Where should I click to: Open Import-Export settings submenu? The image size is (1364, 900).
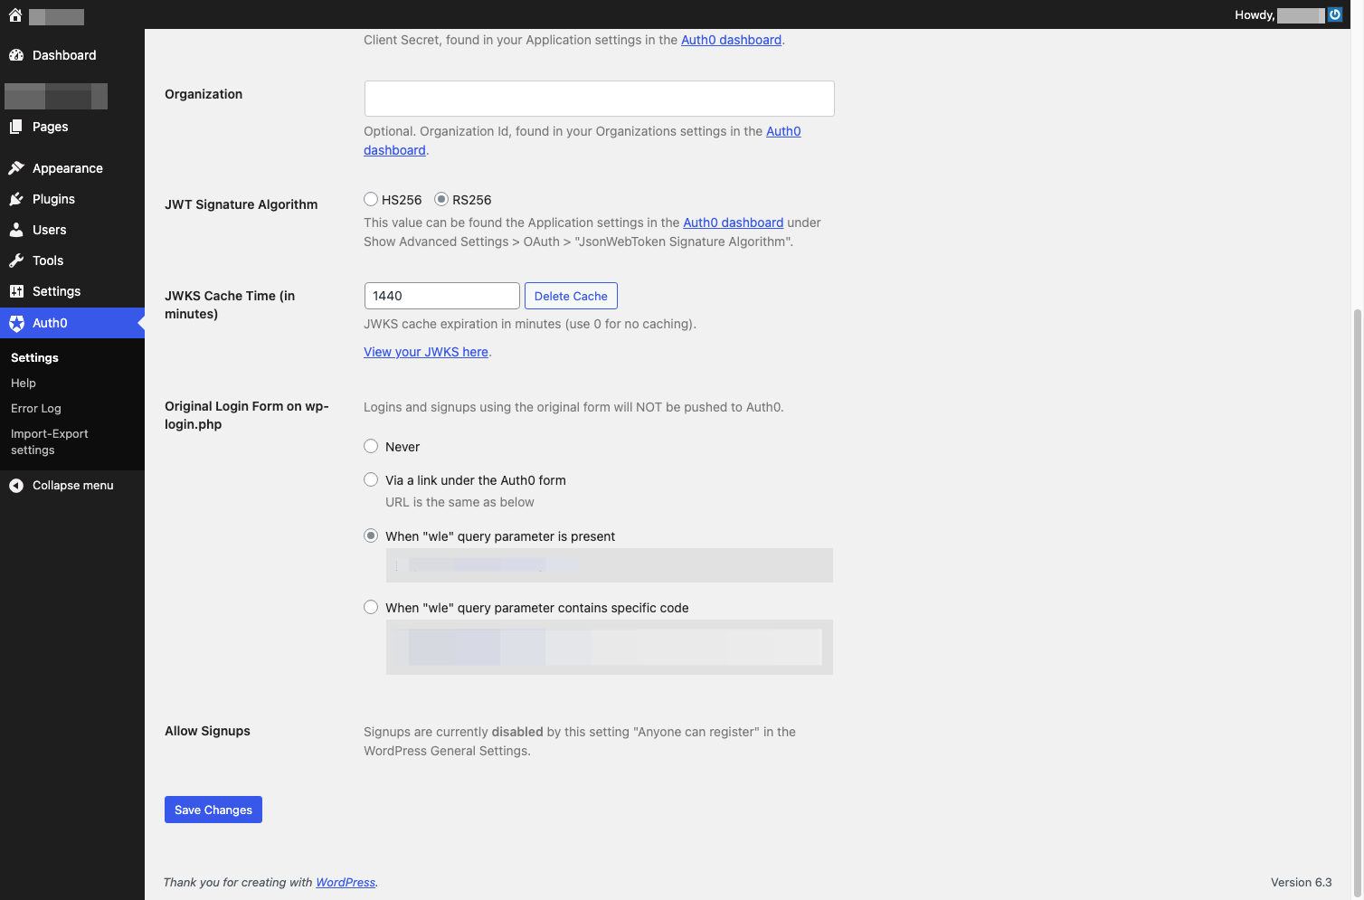point(50,442)
